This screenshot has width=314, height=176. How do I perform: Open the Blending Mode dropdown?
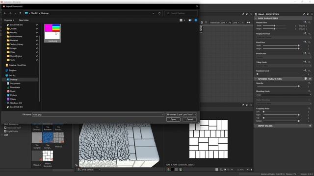tap(284, 95)
